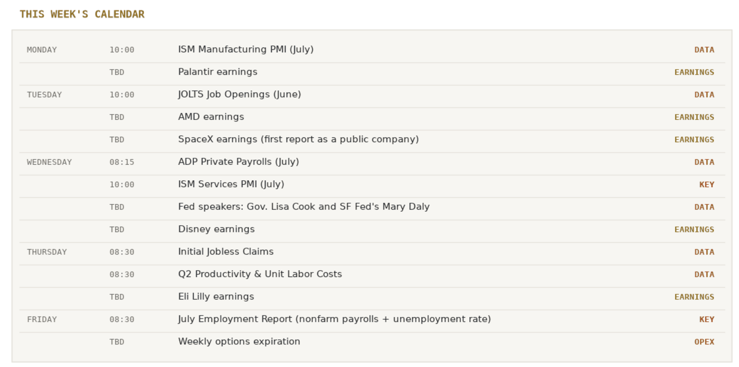The image size is (739, 367).
Task: Click the DATA tag for ISM Manufacturing PMI
Action: tap(704, 50)
